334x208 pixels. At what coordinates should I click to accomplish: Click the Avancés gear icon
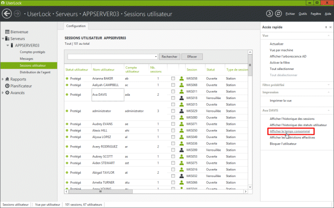(x=7, y=93)
